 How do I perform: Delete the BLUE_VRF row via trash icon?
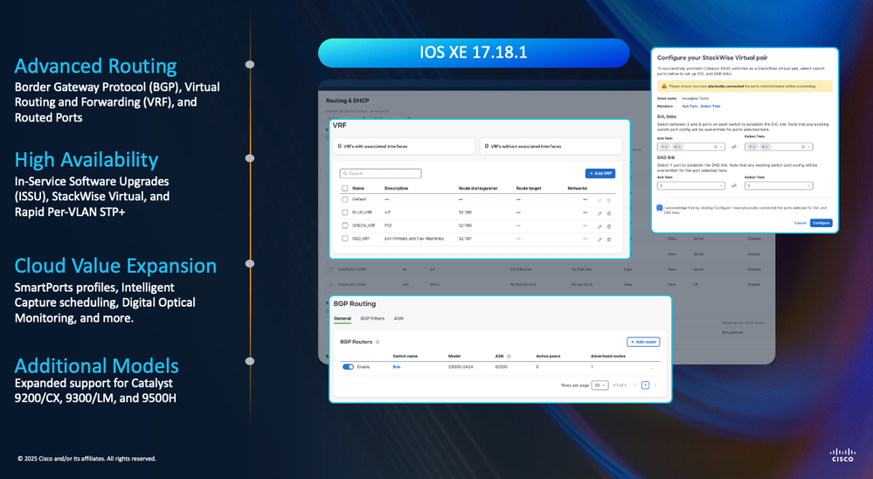609,213
